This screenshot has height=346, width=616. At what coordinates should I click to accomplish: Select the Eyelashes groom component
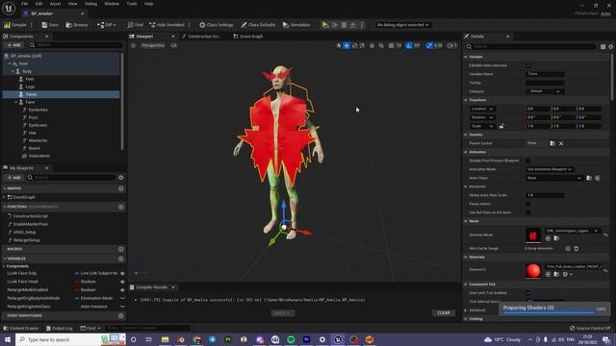pos(38,110)
